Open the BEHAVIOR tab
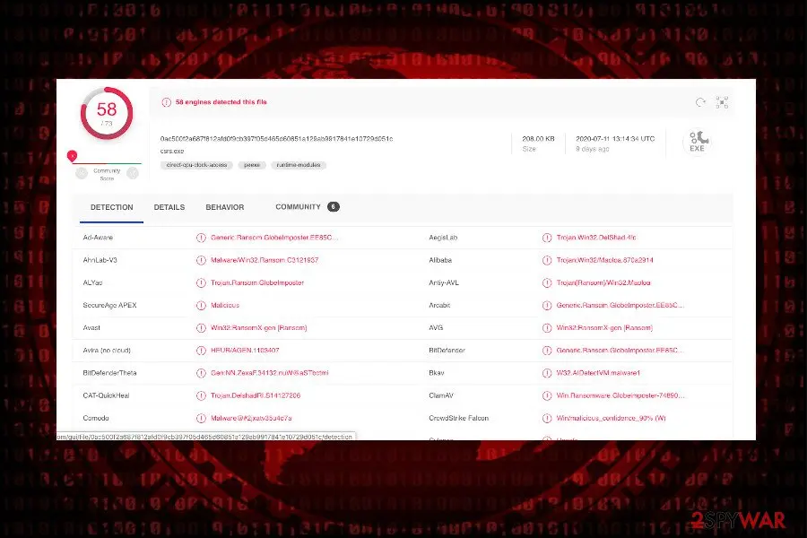This screenshot has height=538, width=807. pos(225,207)
